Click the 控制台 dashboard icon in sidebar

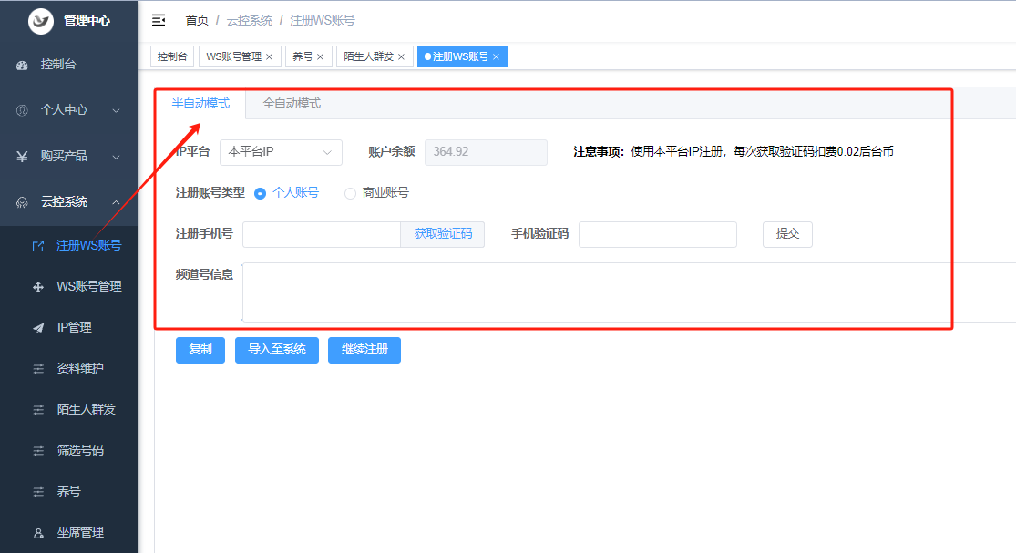tap(23, 65)
